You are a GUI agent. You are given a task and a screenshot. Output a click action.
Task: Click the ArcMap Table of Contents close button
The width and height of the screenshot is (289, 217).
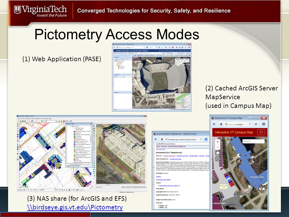(x=91, y=124)
